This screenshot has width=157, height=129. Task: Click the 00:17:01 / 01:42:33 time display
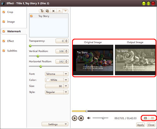pyautogui.click(x=125, y=118)
